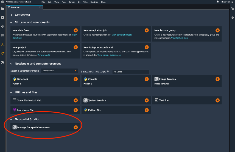Open the debugger bug icon on right sidebar

tap(233, 17)
